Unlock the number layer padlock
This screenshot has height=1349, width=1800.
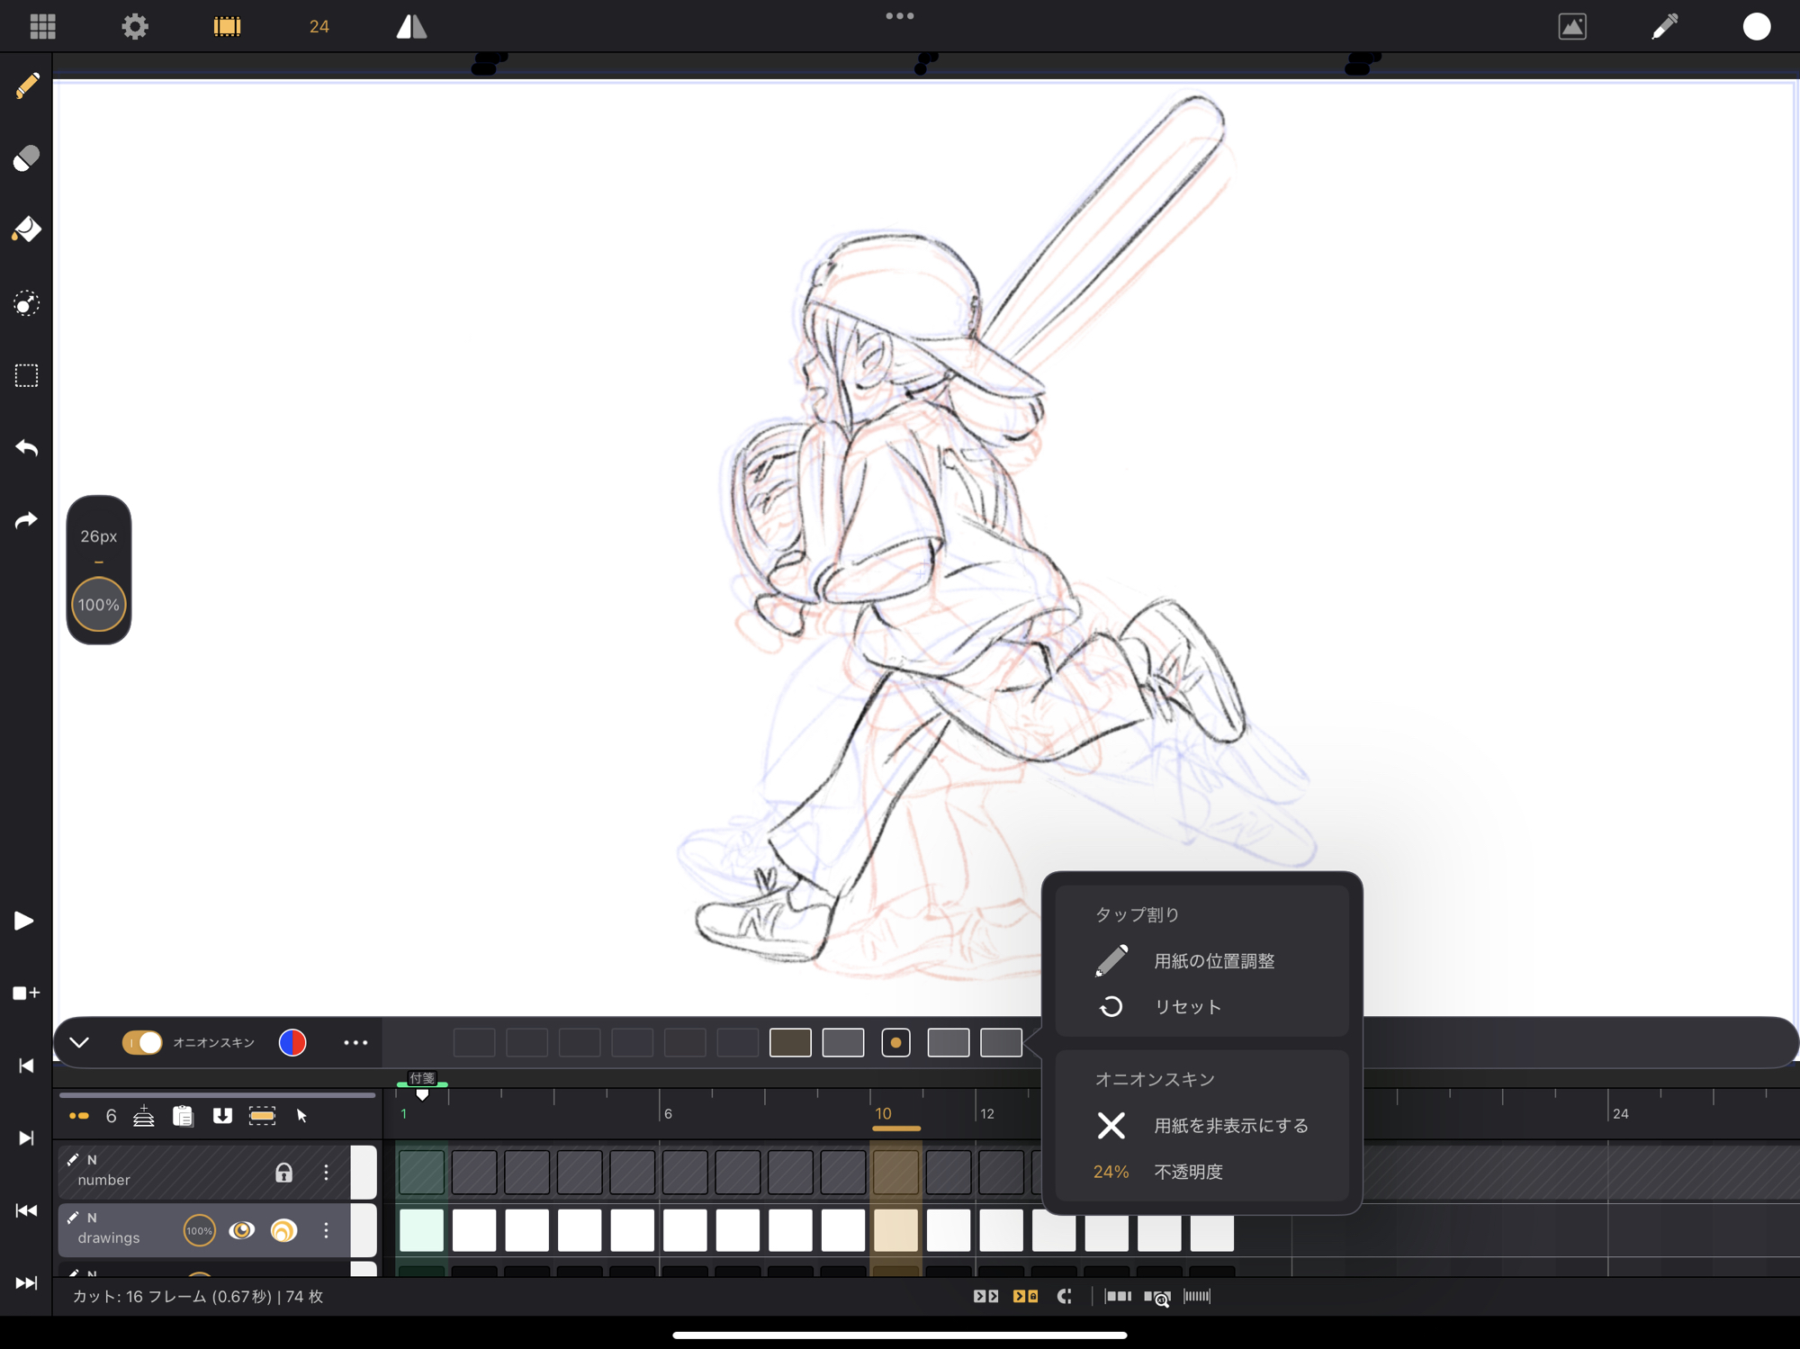click(283, 1172)
